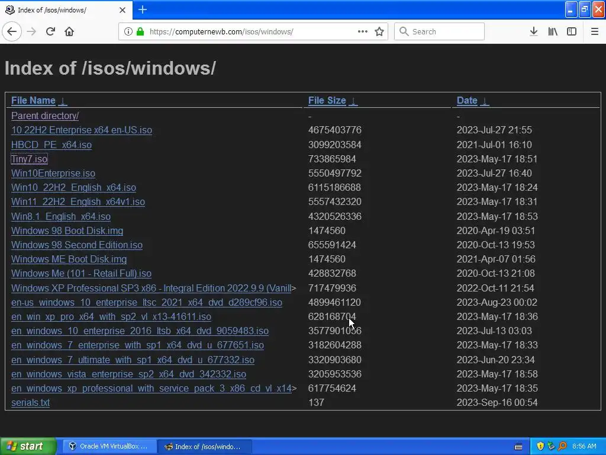Reload the current page

tap(50, 31)
